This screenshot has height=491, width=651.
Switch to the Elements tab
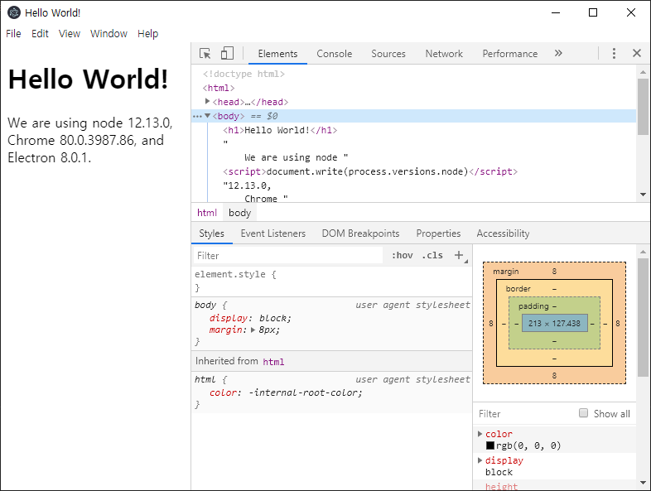pyautogui.click(x=277, y=54)
